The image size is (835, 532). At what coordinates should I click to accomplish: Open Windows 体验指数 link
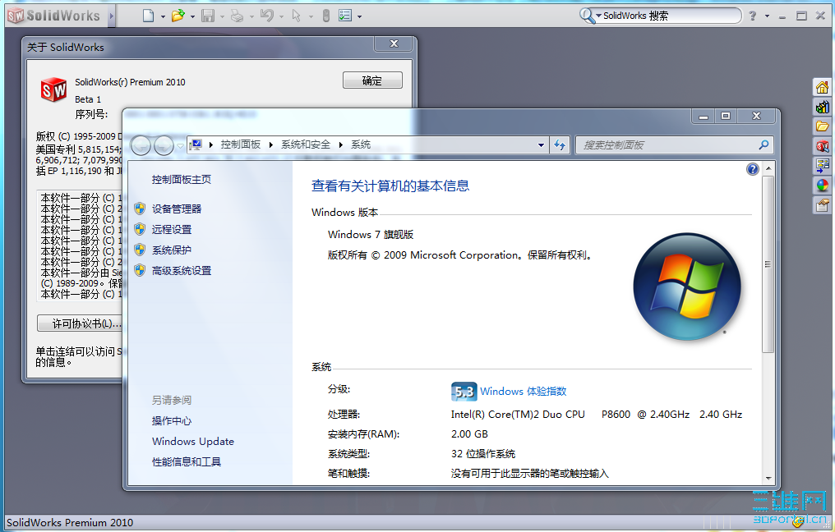[523, 392]
